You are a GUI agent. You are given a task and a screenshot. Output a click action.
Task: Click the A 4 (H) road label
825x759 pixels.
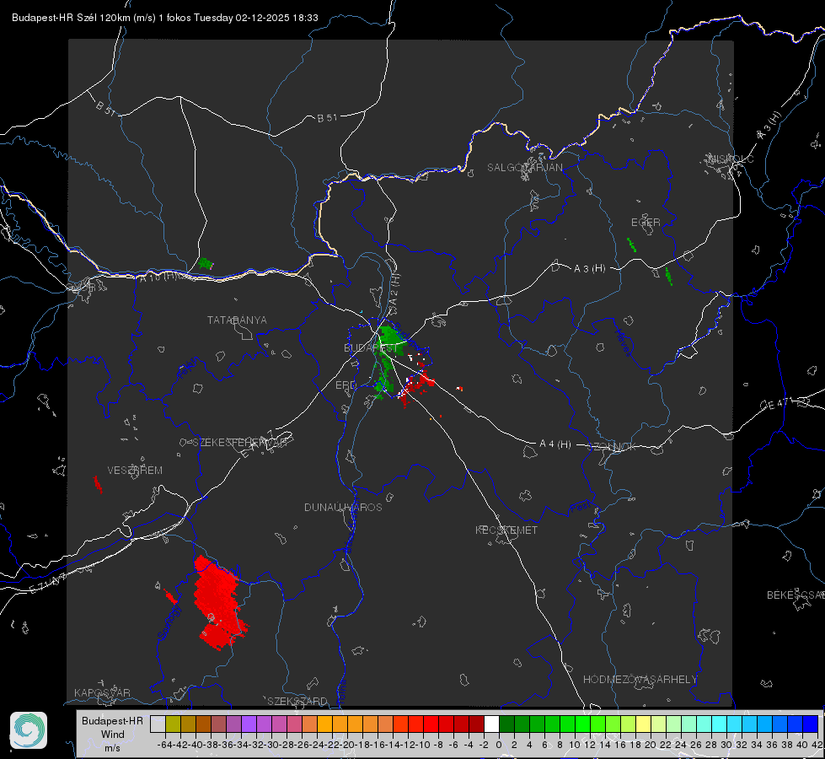pyautogui.click(x=555, y=444)
